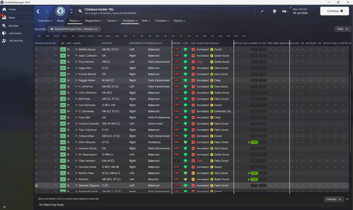Open Genesis Antwi's player profile
The image size is (353, 210).
tap(88, 167)
